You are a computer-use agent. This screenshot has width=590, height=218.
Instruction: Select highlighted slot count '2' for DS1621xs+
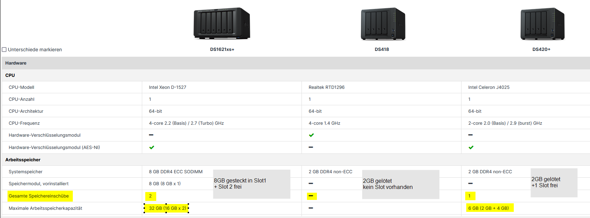(x=150, y=196)
